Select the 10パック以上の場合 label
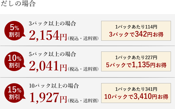The image size is (175, 109). [54, 86]
